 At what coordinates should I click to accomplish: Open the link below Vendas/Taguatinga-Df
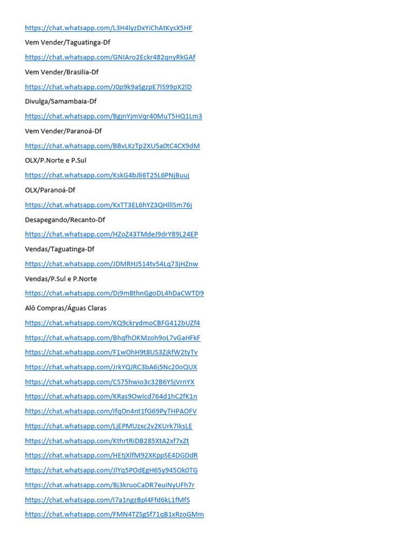point(112,264)
